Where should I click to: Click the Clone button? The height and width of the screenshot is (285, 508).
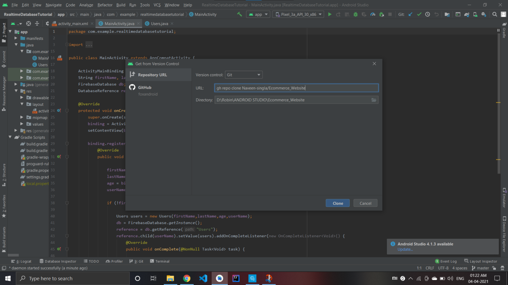(338, 203)
